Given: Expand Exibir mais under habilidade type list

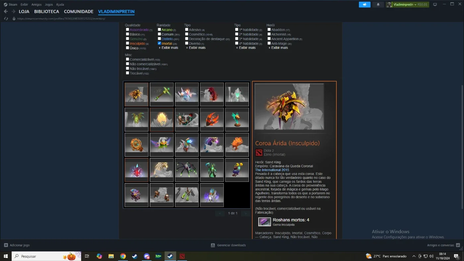Looking at the screenshot, I should coord(246,48).
